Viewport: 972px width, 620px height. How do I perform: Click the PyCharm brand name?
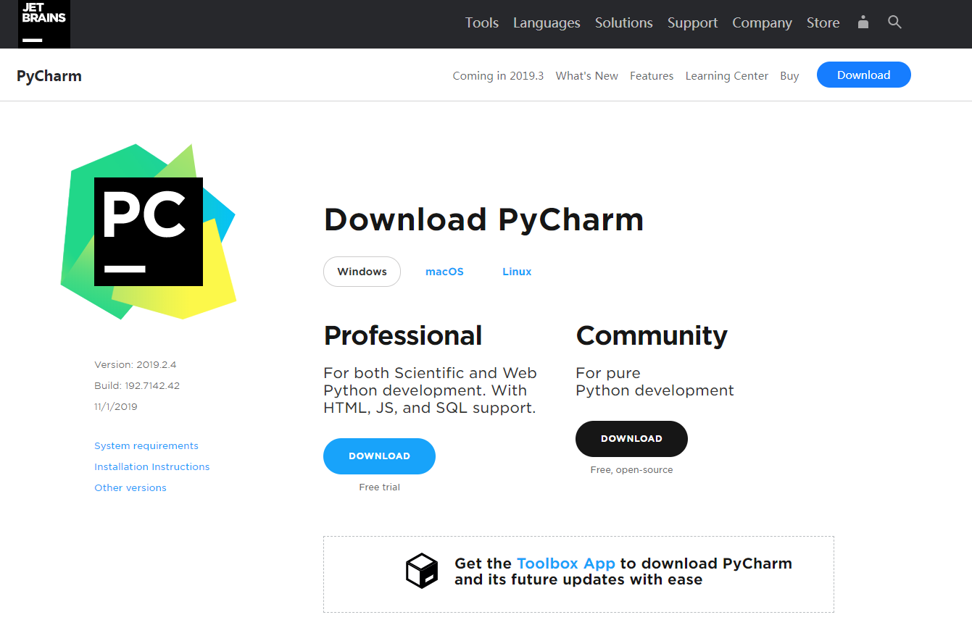(49, 75)
